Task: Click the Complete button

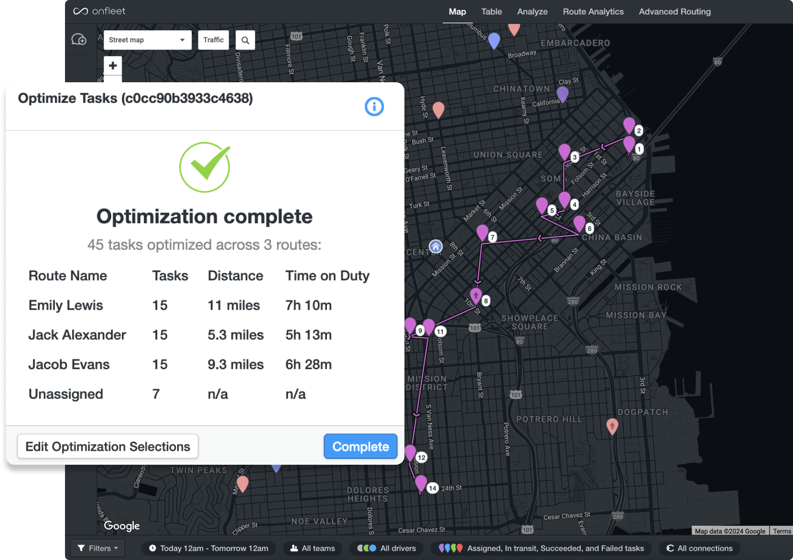Action: point(360,446)
